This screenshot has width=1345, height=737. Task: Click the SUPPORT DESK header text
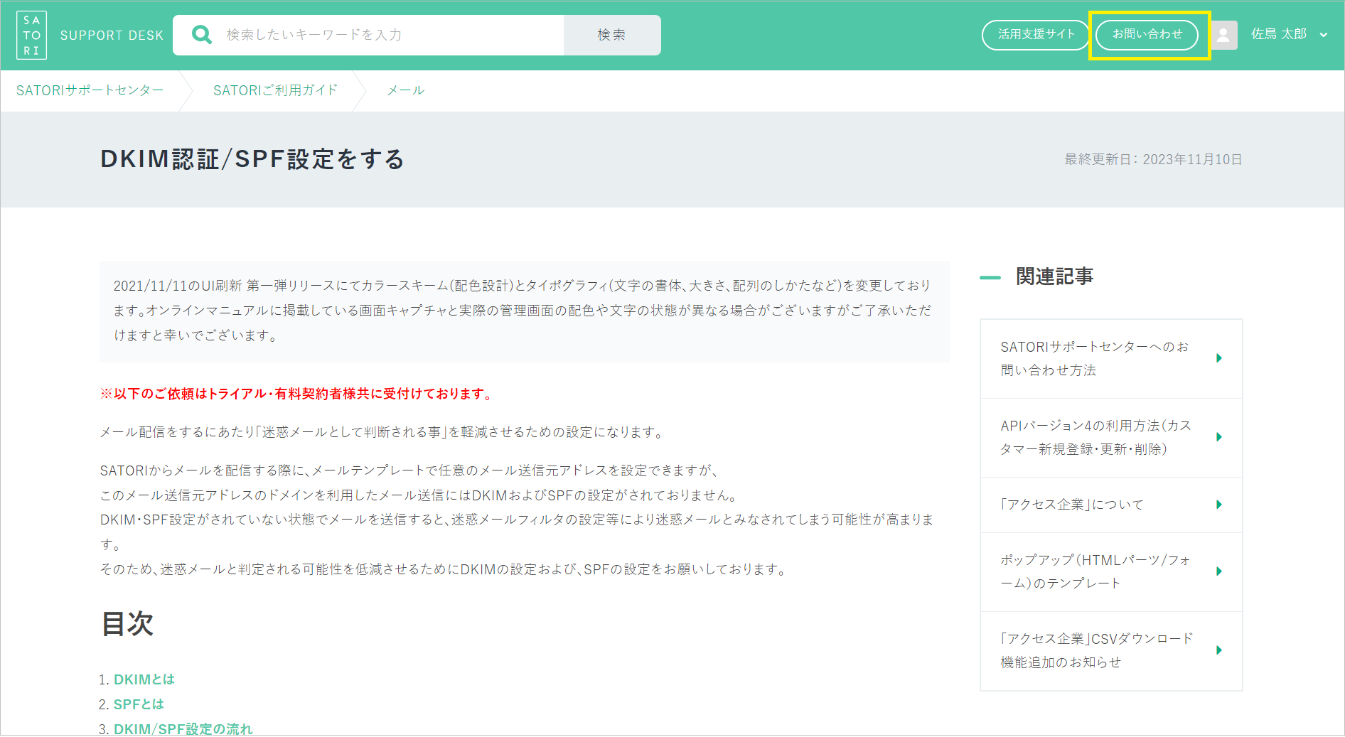112,36
